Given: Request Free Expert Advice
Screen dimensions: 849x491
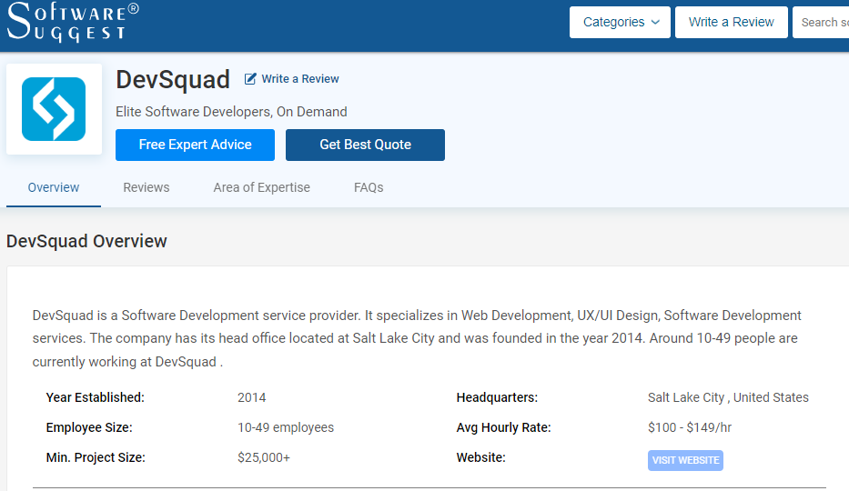Looking at the screenshot, I should pyautogui.click(x=195, y=145).
